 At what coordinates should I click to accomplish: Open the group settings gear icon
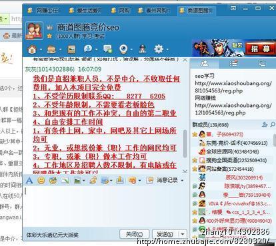159,49
